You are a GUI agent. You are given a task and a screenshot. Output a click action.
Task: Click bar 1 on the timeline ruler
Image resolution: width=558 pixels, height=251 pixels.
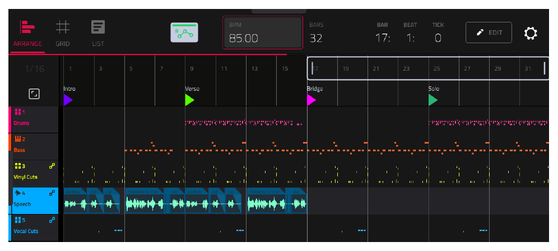coord(71,69)
